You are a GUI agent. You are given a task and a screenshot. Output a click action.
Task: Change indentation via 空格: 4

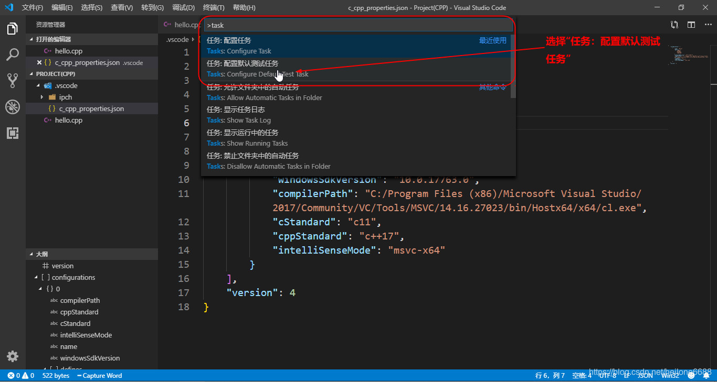[x=582, y=376]
